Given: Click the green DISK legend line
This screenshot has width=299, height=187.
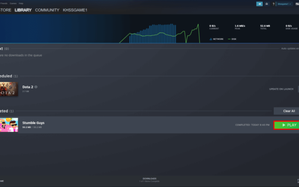Looking at the screenshot, I should pos(229,39).
